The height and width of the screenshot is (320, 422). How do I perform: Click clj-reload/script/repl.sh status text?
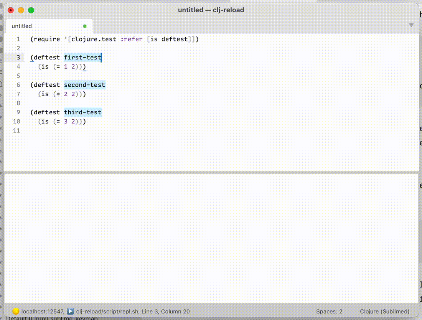(107, 312)
